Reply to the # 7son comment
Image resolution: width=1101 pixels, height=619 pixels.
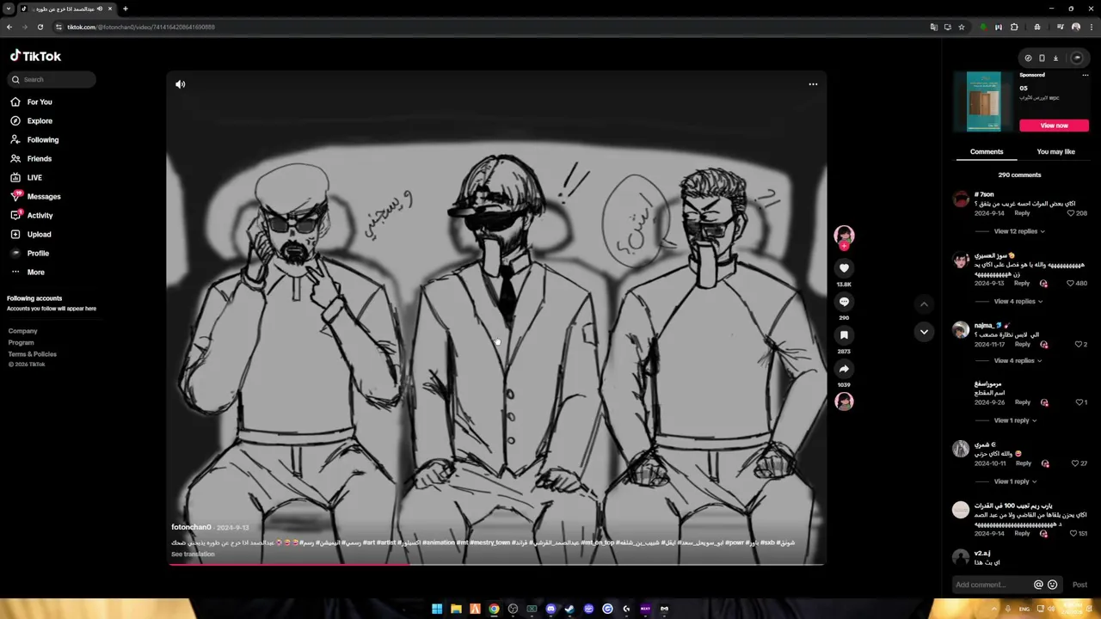point(1022,213)
